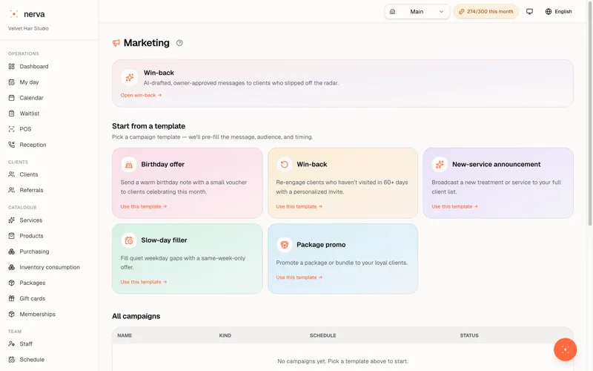The width and height of the screenshot is (593, 371).
Task: Click the Products bag icon
Action: (12, 236)
